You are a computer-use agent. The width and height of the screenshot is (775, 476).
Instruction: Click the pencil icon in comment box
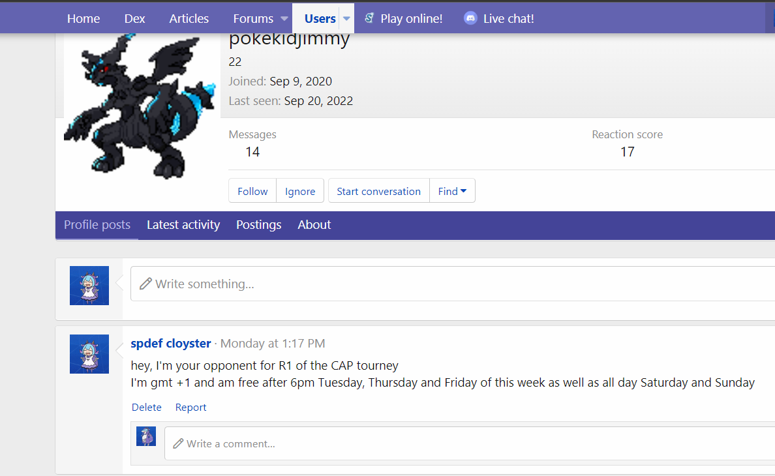[x=178, y=443]
